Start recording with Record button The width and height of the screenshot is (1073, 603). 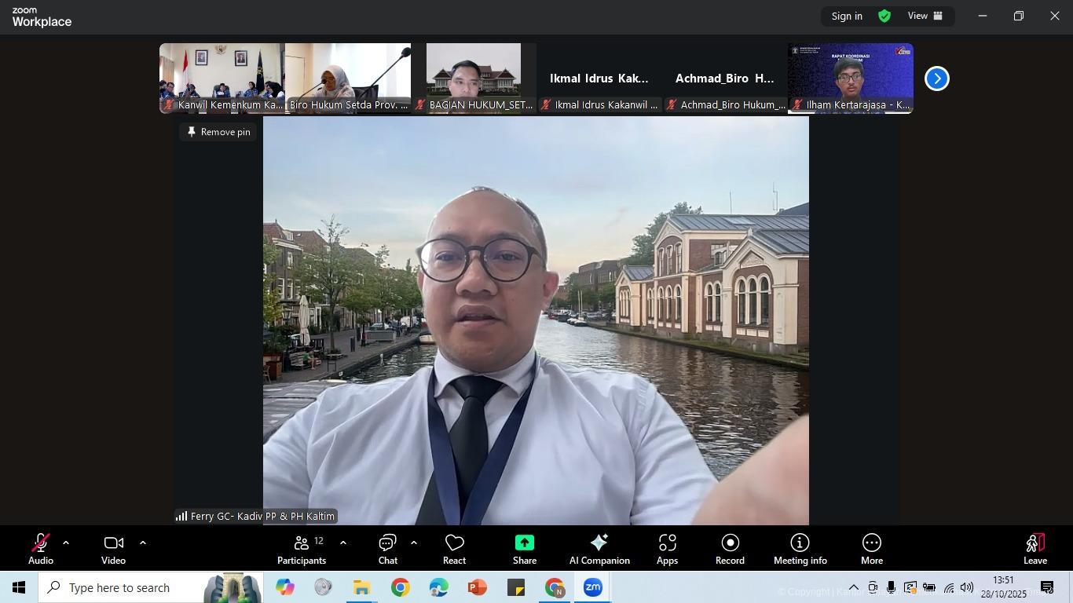click(730, 548)
